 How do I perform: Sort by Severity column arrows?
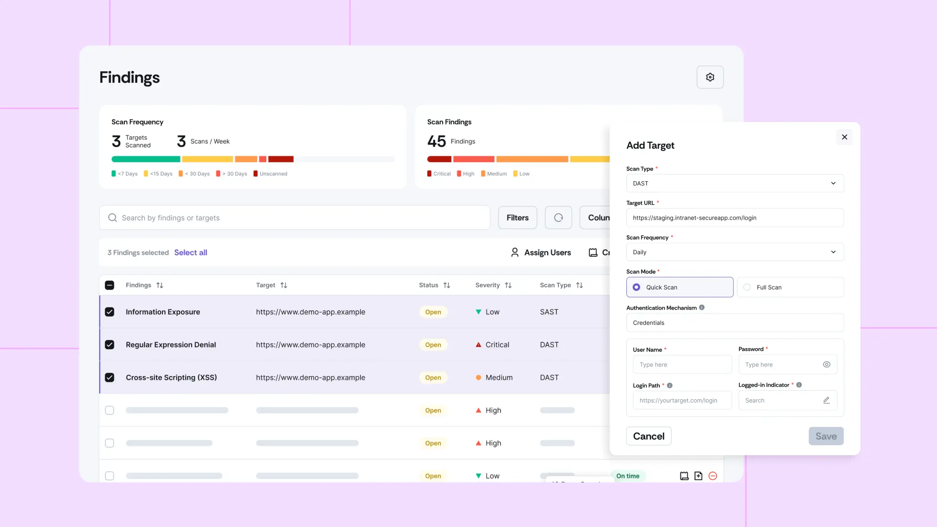point(508,285)
